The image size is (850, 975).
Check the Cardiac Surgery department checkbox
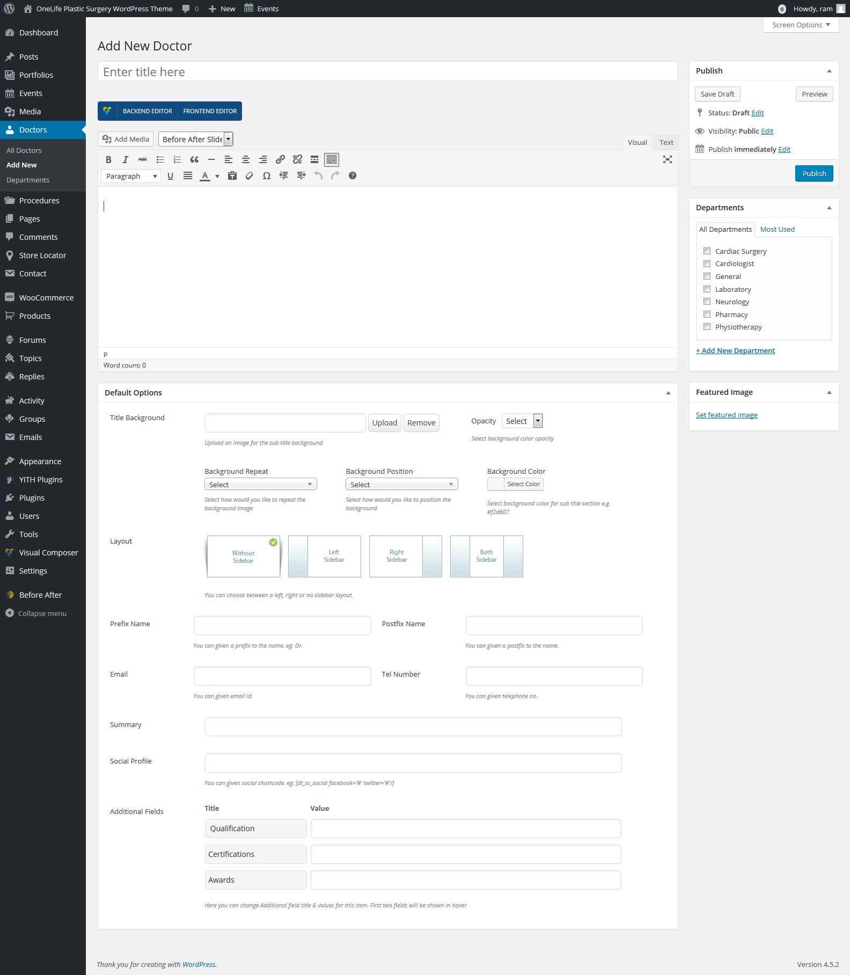pos(707,251)
